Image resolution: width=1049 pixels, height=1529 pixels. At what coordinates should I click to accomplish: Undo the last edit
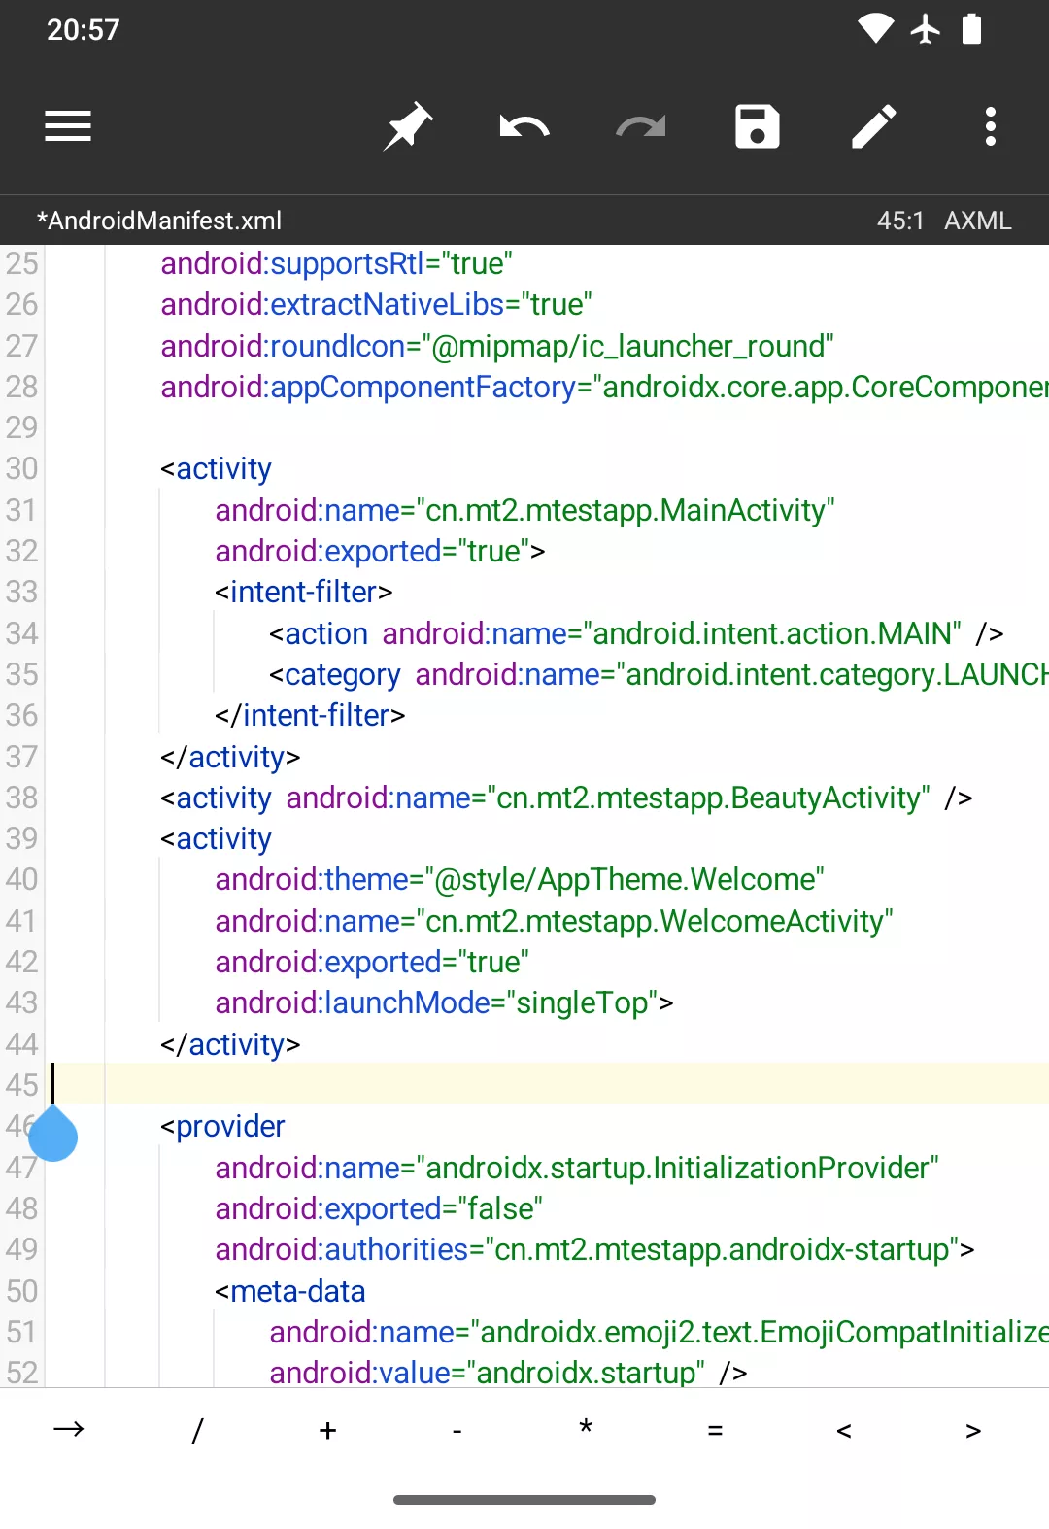click(524, 126)
